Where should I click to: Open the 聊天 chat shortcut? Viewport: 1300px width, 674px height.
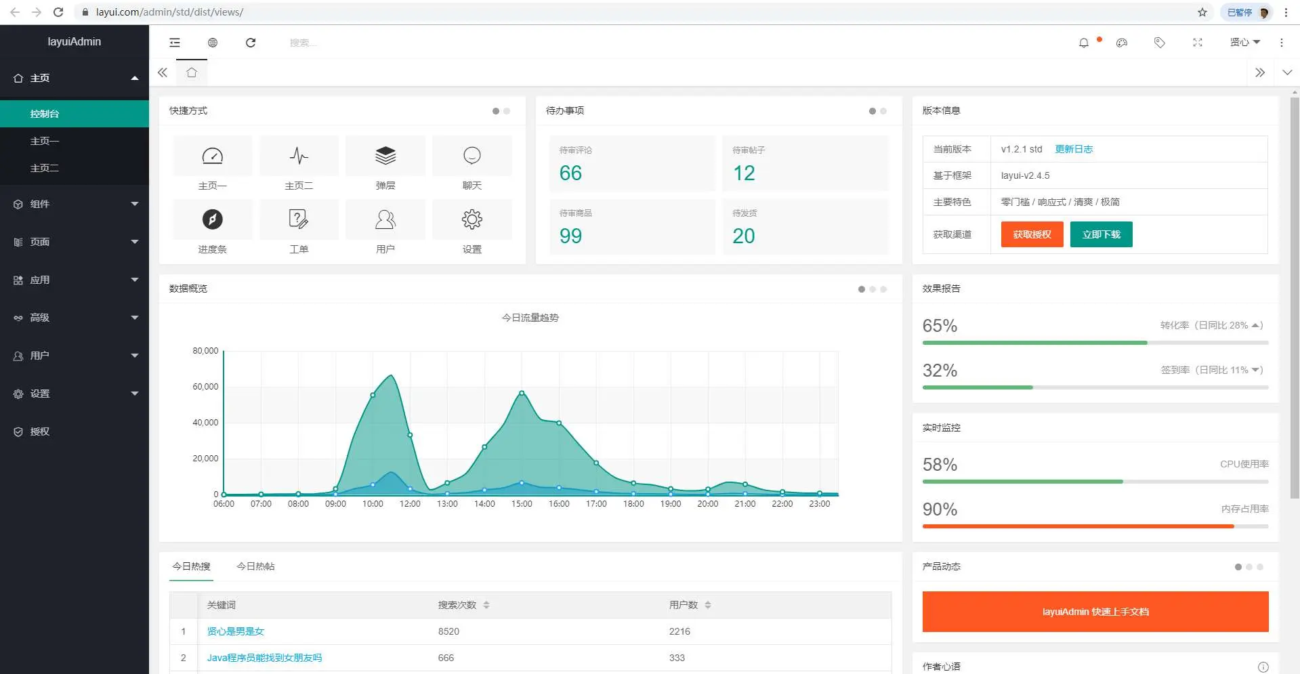point(472,156)
